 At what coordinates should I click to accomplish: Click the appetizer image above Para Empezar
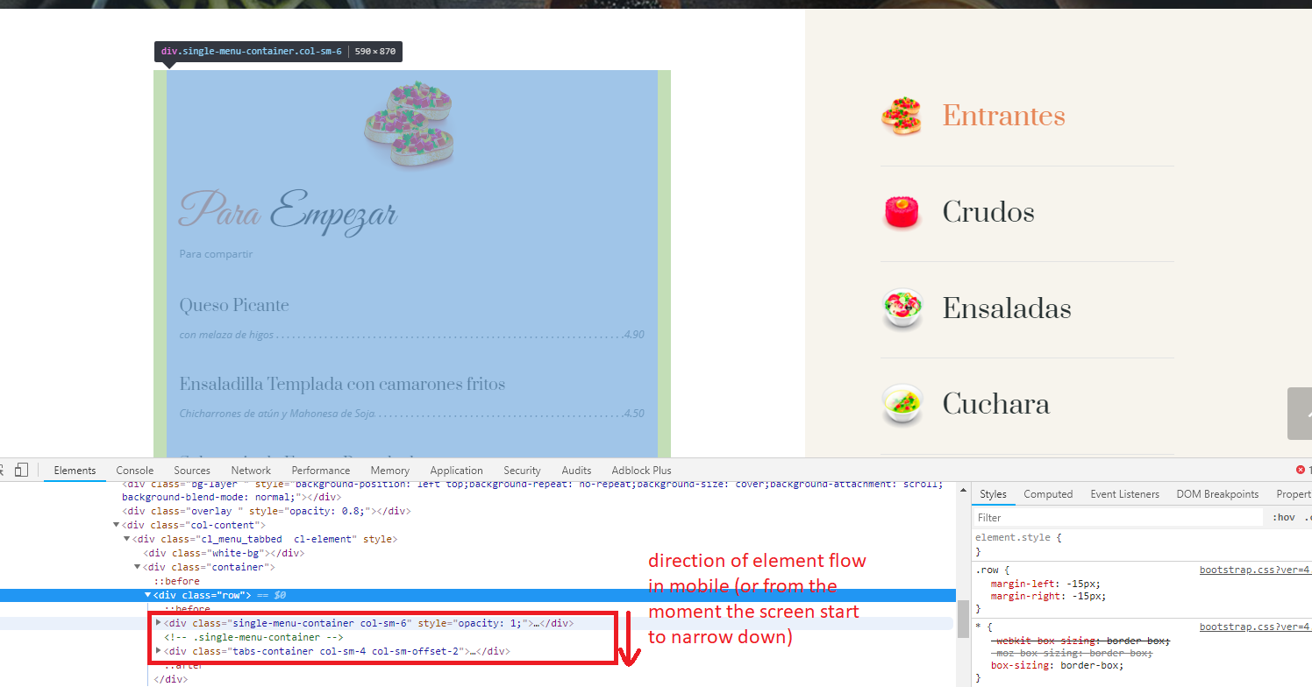coord(409,126)
